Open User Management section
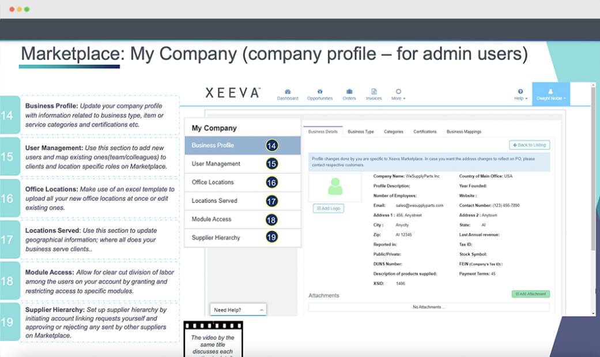Viewport: 600px width, 357px height. point(243,164)
